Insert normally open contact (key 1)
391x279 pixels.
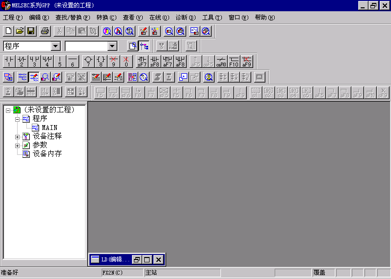(x=9, y=61)
